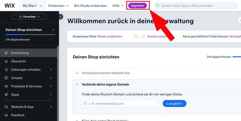Open the Entdecken menu

[58, 6]
